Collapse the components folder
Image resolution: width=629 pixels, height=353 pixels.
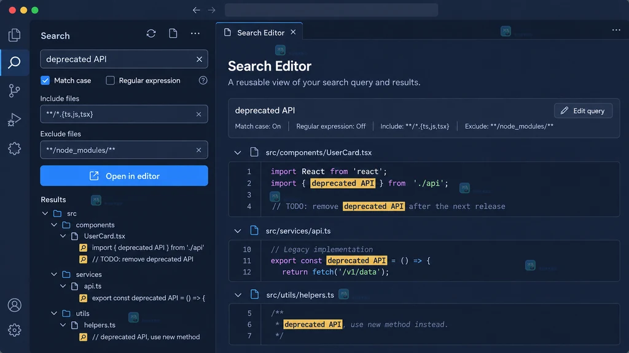coord(54,225)
